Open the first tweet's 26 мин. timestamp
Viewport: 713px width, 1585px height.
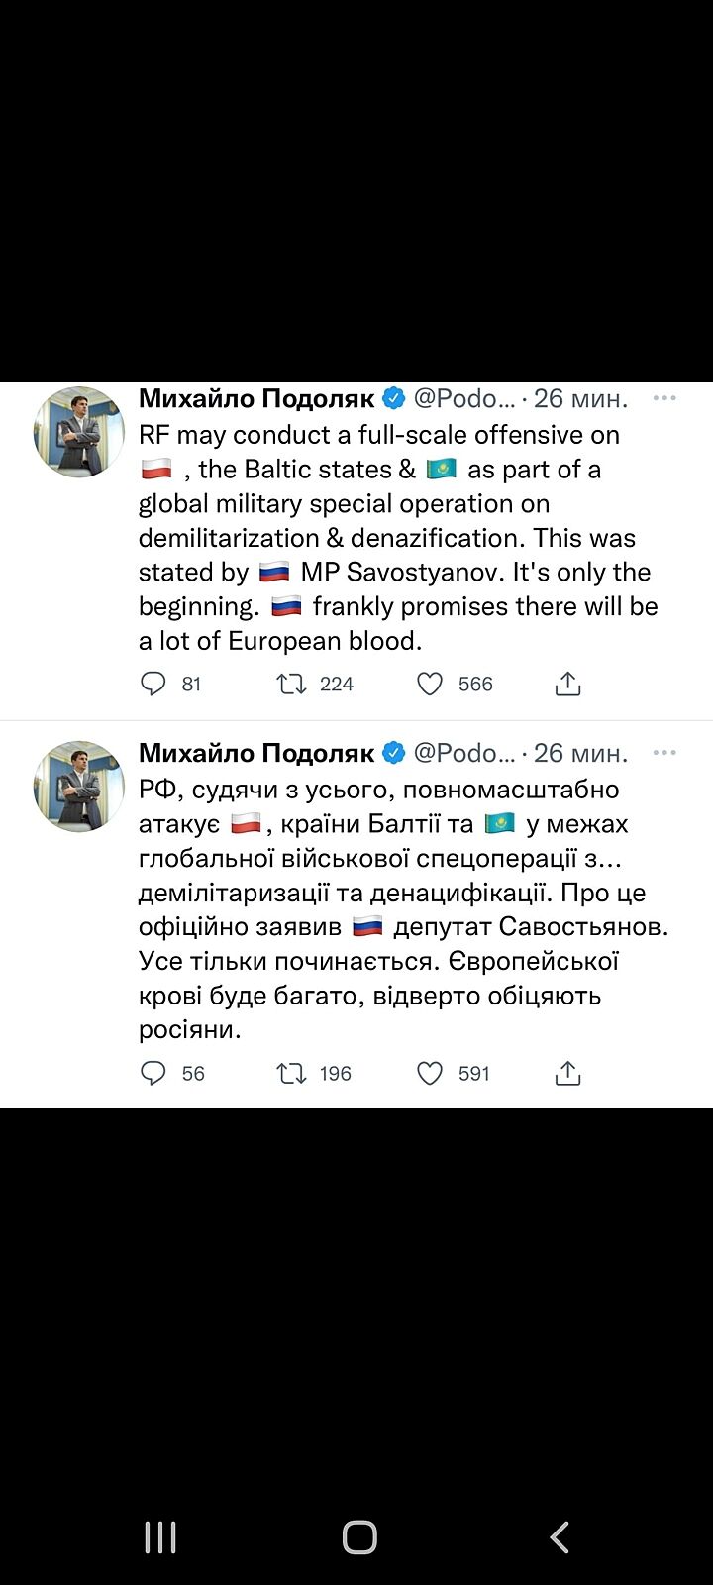580,398
